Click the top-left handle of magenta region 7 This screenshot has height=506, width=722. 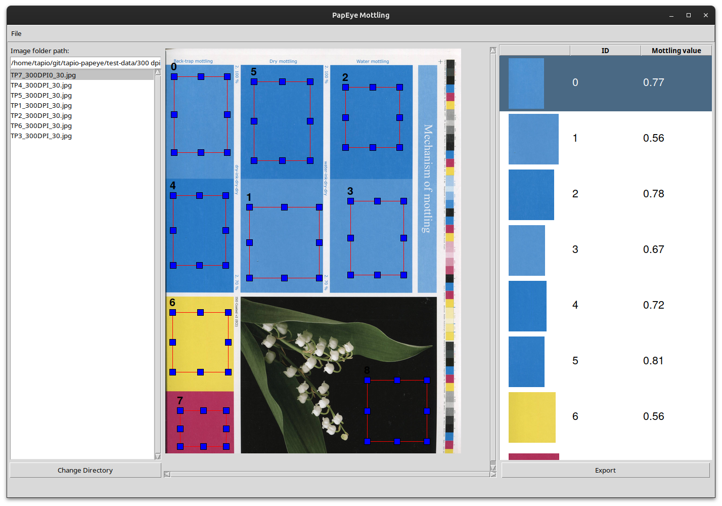pyautogui.click(x=180, y=410)
